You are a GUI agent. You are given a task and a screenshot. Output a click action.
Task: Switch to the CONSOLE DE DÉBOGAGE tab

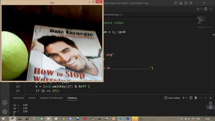pyautogui.click(x=51, y=98)
